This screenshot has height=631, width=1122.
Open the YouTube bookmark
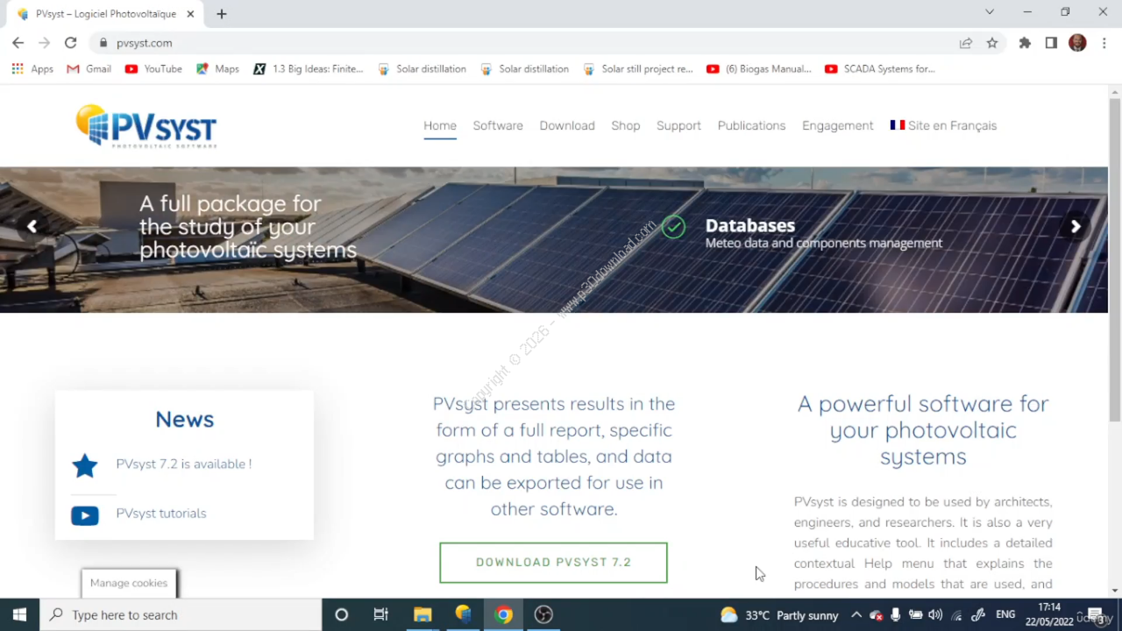(153, 69)
